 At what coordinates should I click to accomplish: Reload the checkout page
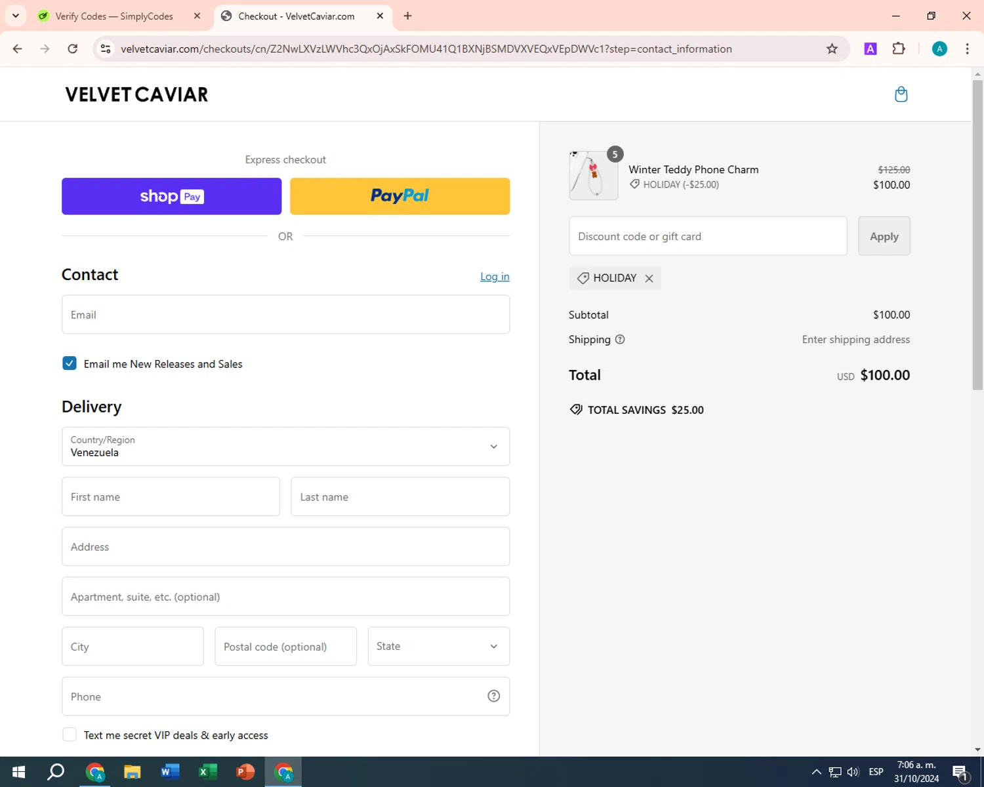(73, 49)
